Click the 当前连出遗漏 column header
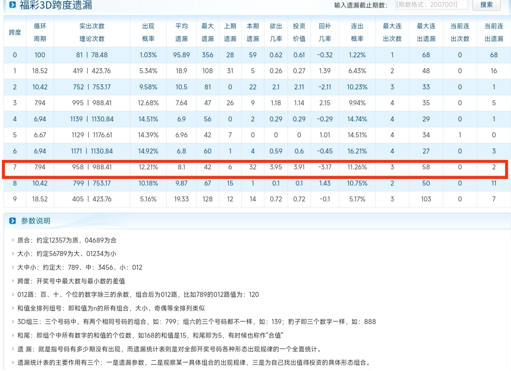 [x=494, y=32]
